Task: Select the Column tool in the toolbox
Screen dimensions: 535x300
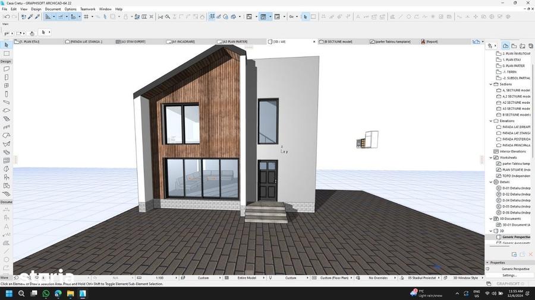Action: (6, 94)
